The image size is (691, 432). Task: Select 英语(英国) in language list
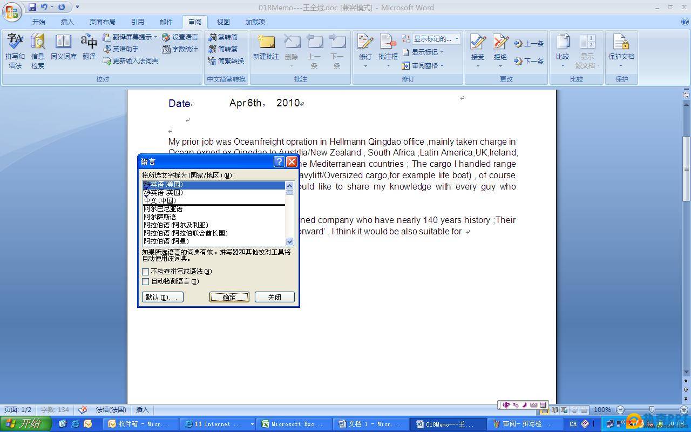pos(214,193)
